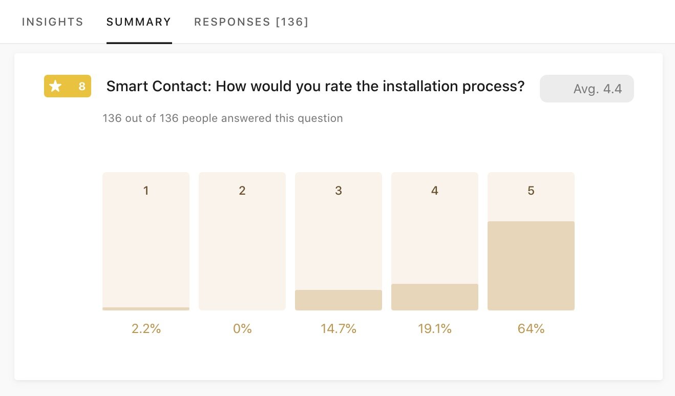Screen dimensions: 675x396
Task: Click the "136 out of 136 people" text
Action: 222,118
